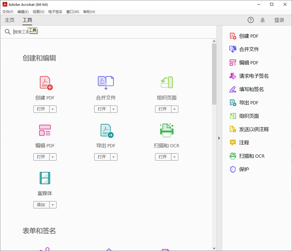Screen dimensions: 292x251
Task: Click the 组织页面 icon in main grid
Action: 167,82
